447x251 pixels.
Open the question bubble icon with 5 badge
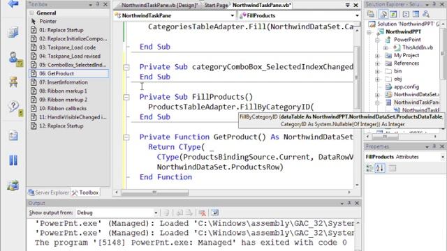click(15, 108)
